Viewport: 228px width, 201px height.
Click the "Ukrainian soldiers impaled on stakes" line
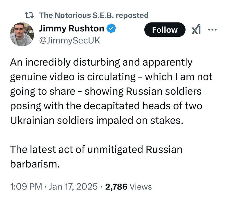97,120
